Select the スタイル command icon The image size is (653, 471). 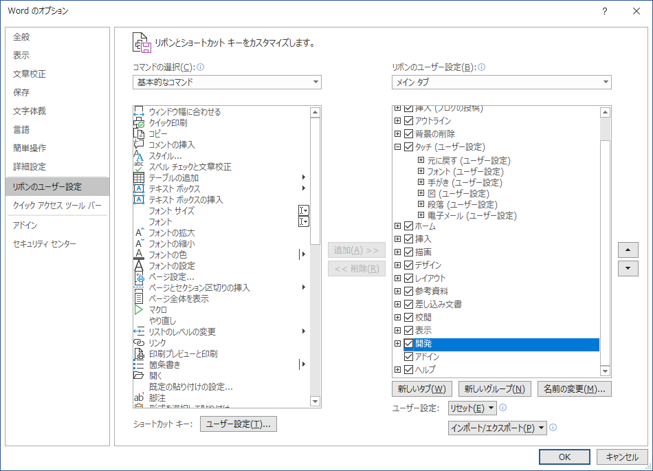click(x=139, y=156)
